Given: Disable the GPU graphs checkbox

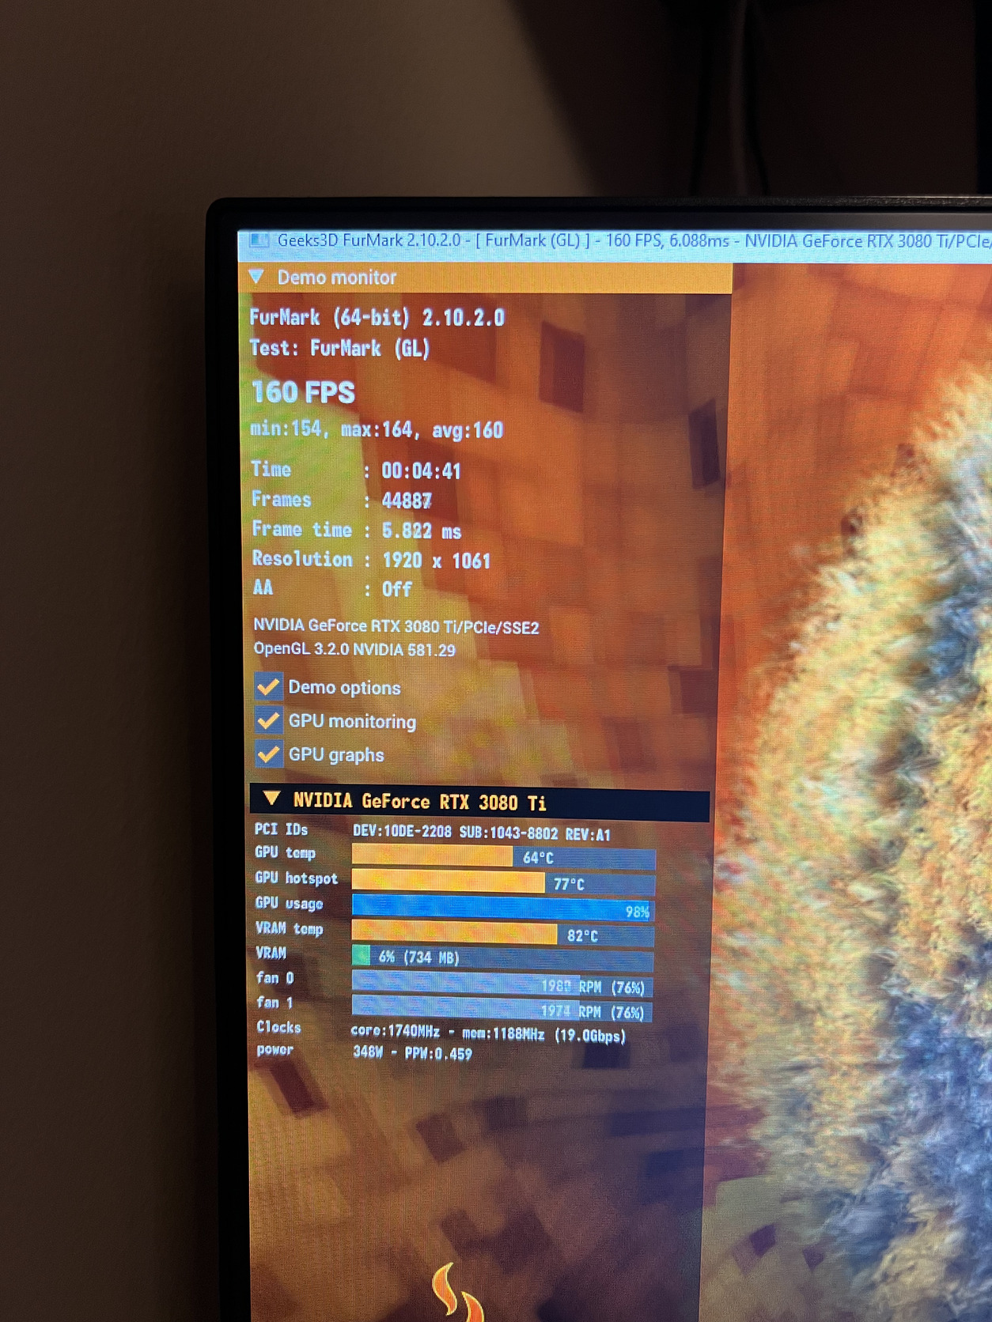Looking at the screenshot, I should [269, 754].
